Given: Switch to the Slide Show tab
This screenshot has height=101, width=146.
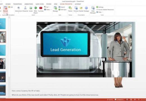Looking at the screenshot, I should [x=40, y=4].
